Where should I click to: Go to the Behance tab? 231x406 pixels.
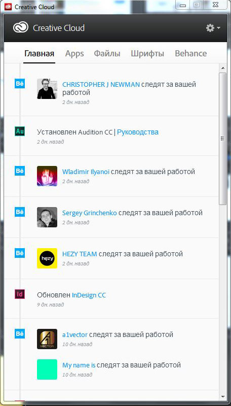190,54
